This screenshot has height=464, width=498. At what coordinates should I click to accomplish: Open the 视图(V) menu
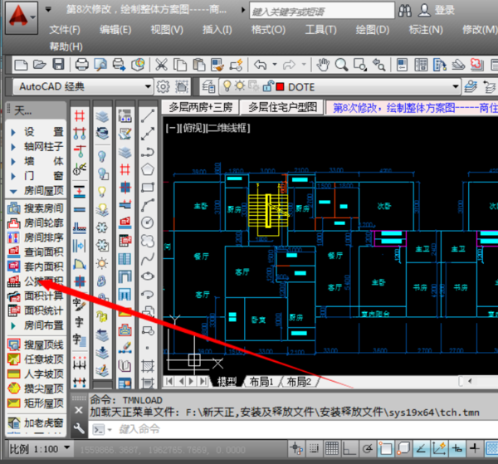[167, 30]
